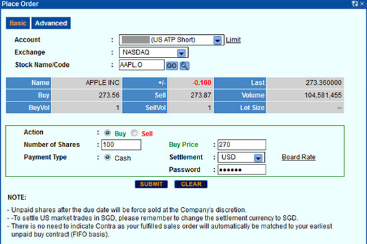Click the SUBMIT button
367x244 pixels.
click(151, 184)
